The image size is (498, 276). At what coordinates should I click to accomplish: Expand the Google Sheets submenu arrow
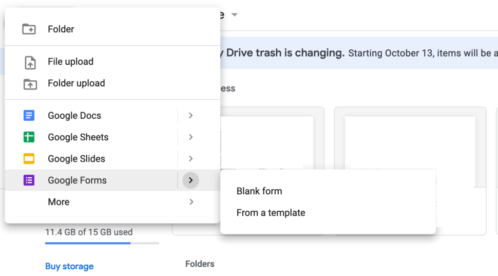click(190, 137)
